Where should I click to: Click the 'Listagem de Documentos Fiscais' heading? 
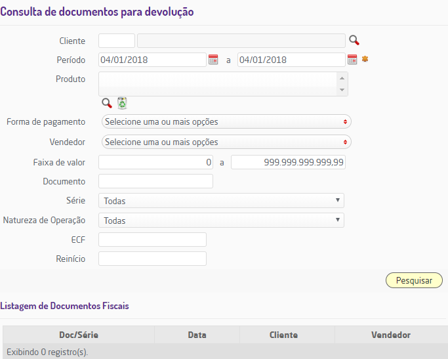pyautogui.click(x=64, y=306)
